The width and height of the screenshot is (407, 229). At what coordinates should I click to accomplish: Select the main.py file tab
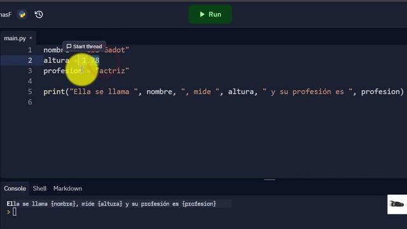coord(15,38)
